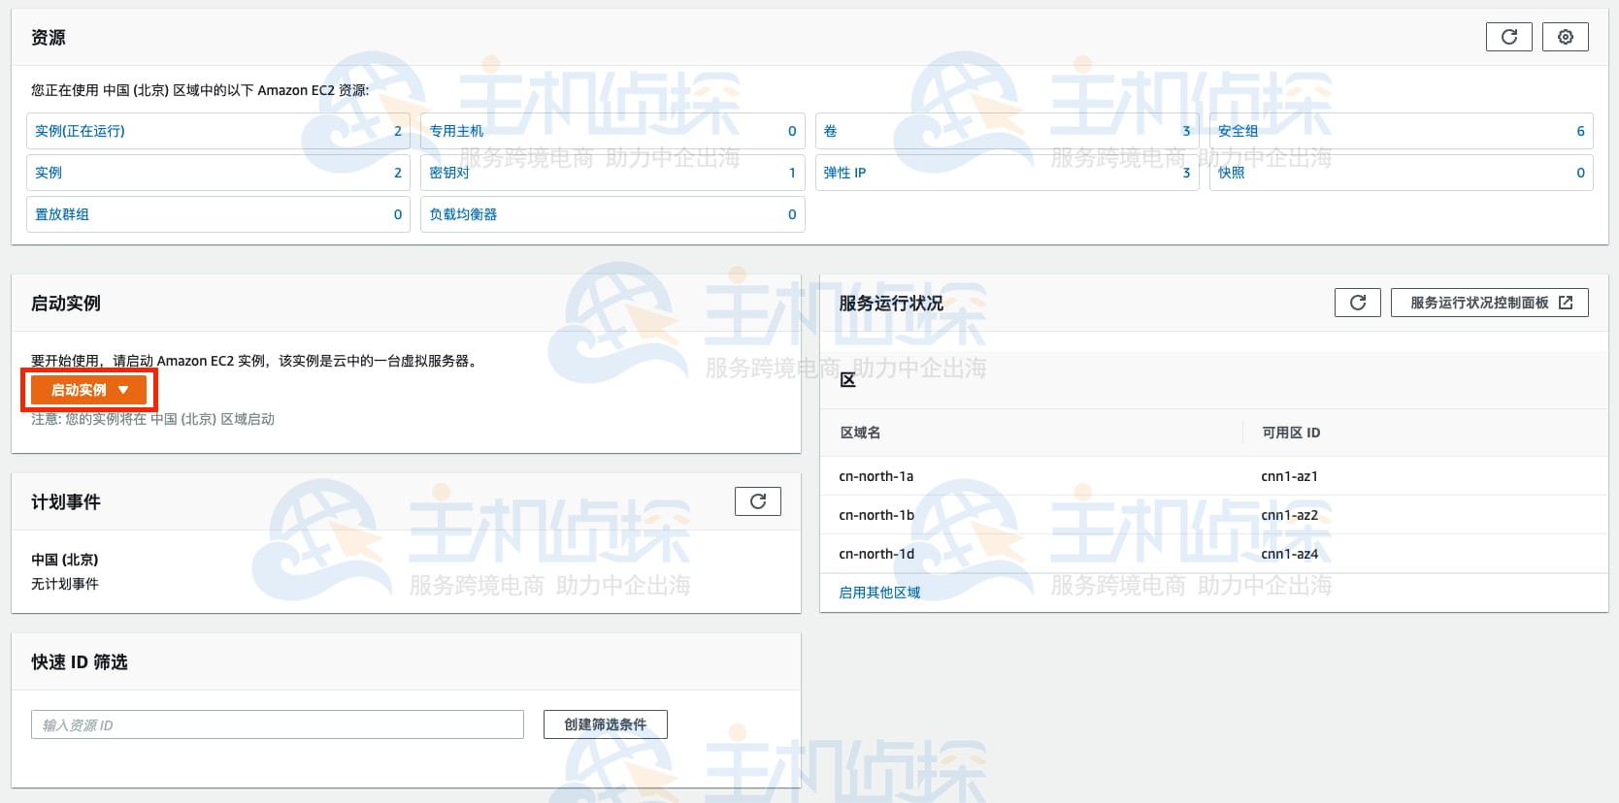
Task: Refresh the 计划事件 panel
Action: click(x=757, y=501)
